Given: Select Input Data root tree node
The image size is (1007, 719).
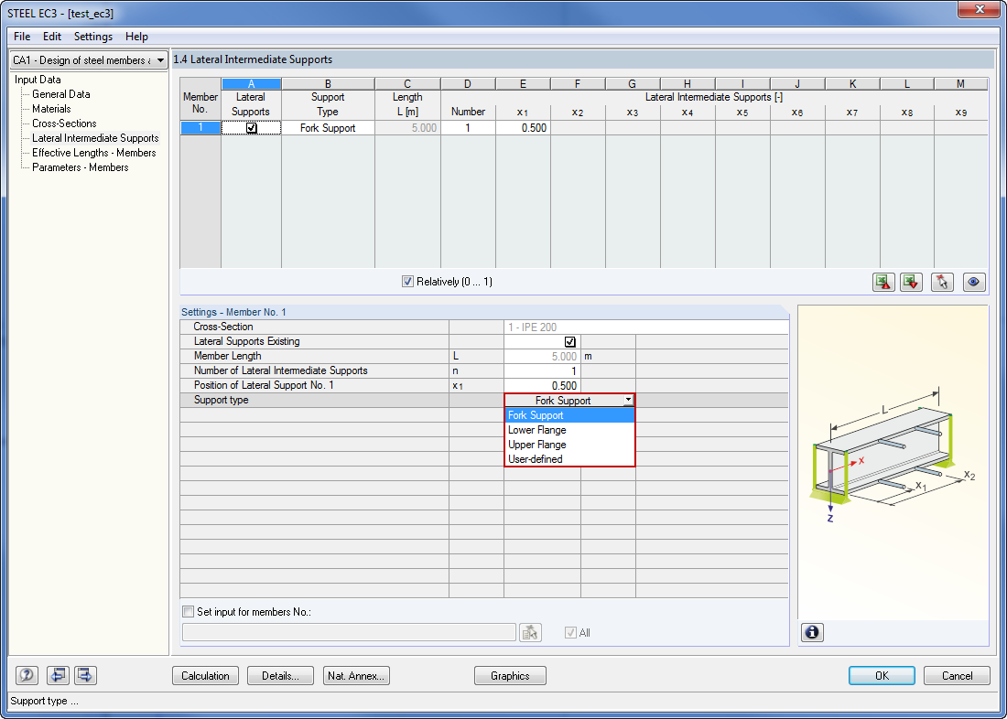Looking at the screenshot, I should click(x=38, y=80).
